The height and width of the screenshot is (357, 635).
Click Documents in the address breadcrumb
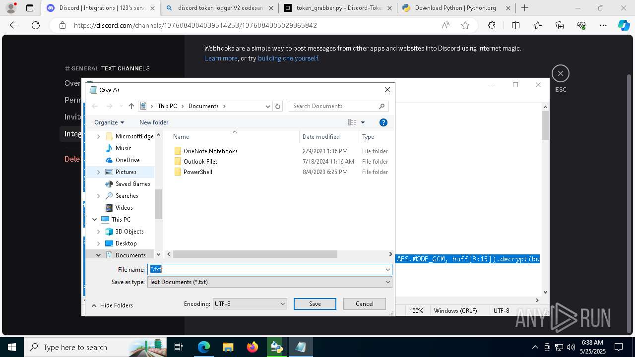point(203,106)
